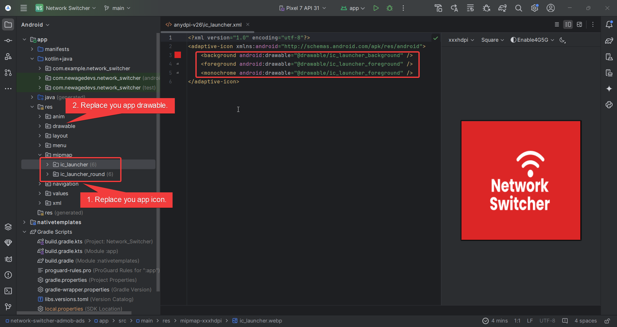Click the 4 spaces indent setting
This screenshot has width=617, height=327.
click(586, 321)
